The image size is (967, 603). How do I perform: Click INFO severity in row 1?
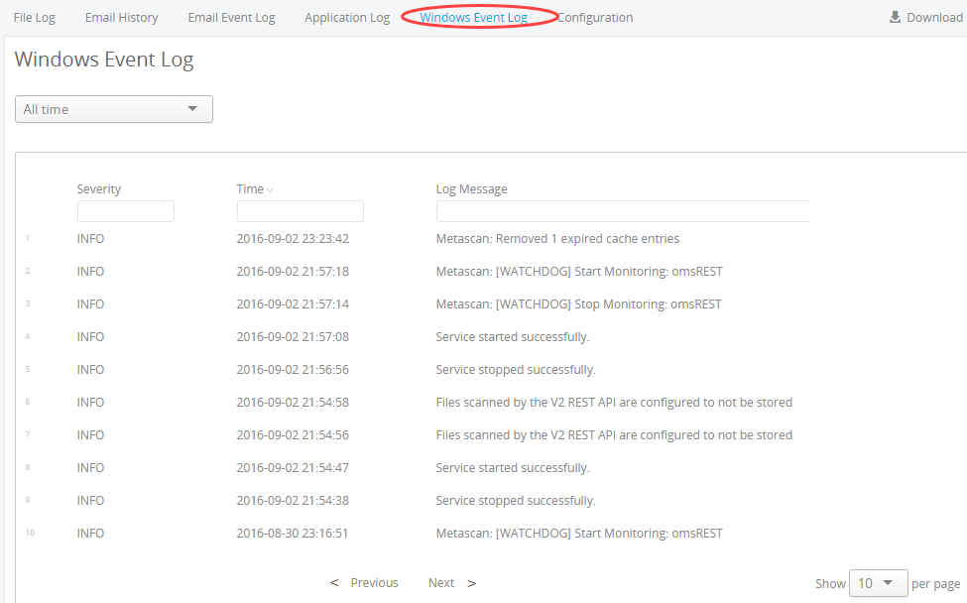tap(90, 239)
